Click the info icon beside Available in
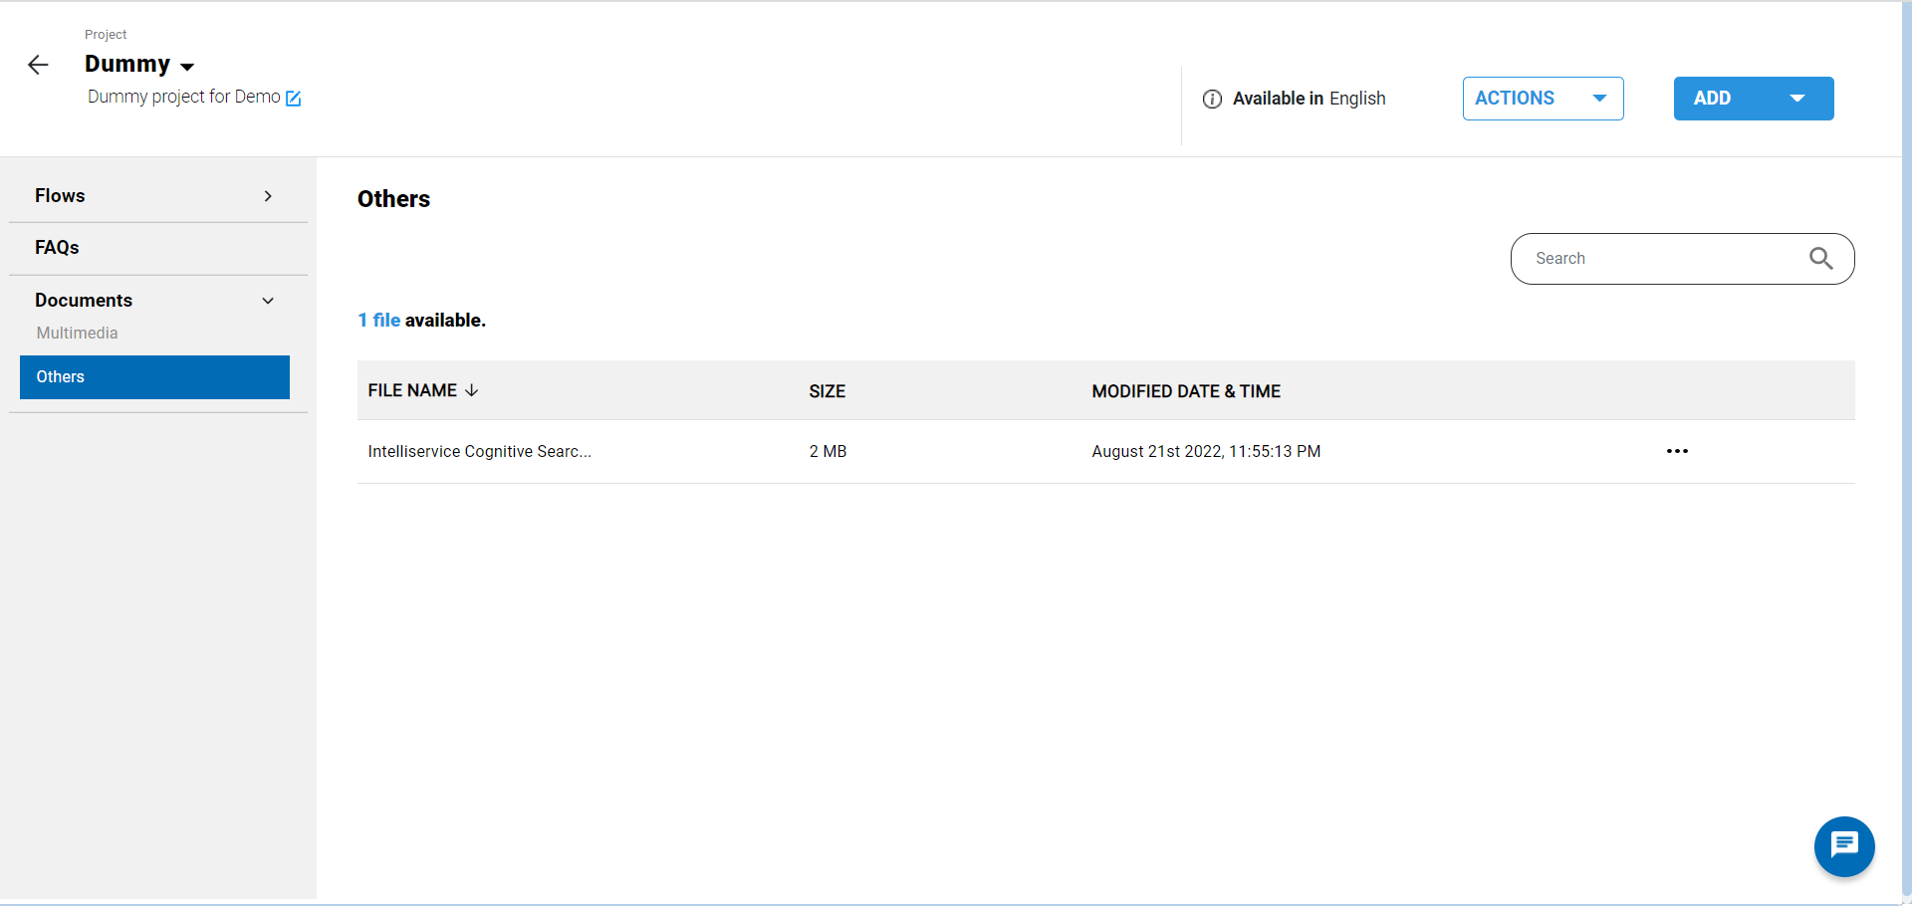 [x=1212, y=99]
